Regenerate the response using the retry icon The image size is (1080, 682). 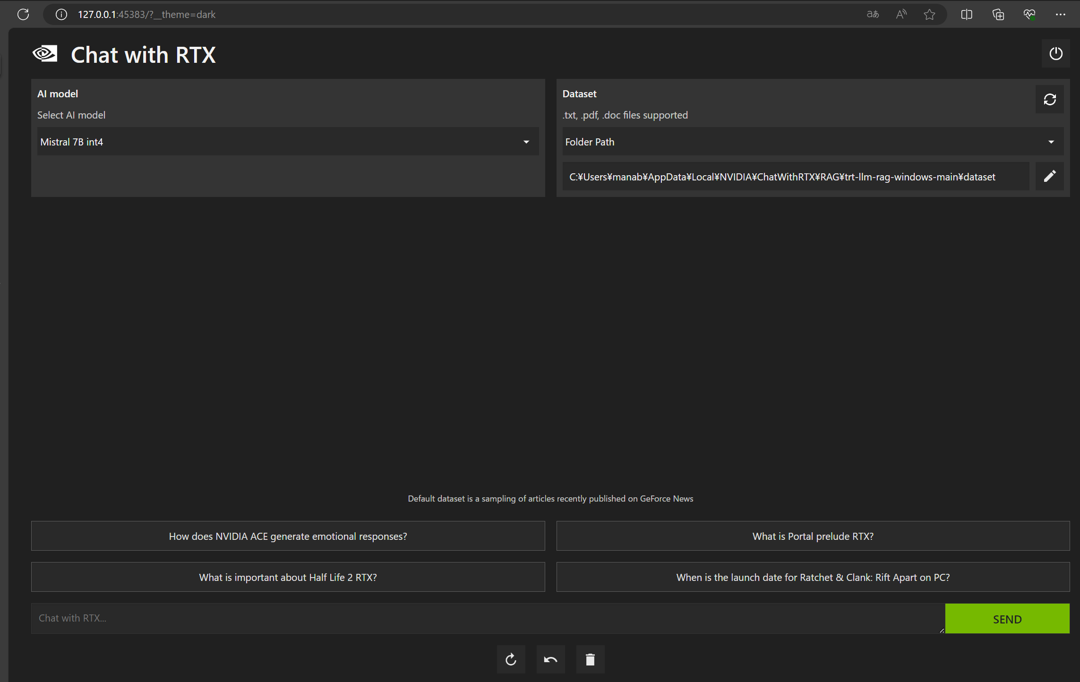(x=511, y=659)
